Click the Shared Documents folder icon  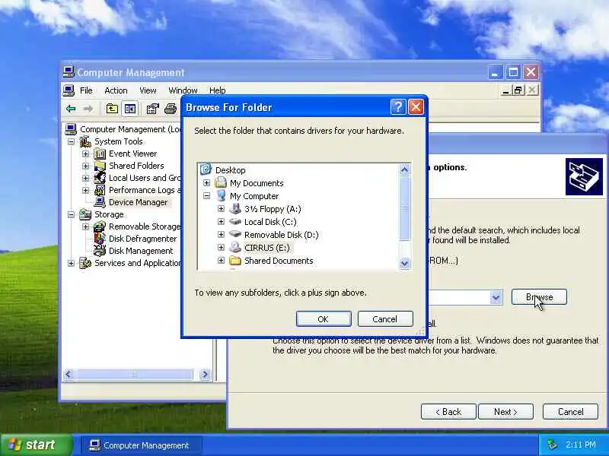tap(235, 260)
